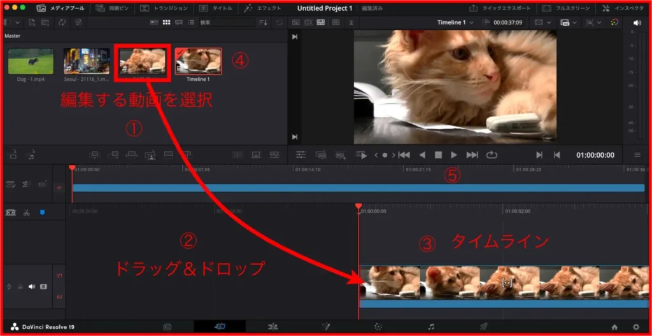Select the Dog - 1.mp4 clip thumbnail

click(x=31, y=61)
